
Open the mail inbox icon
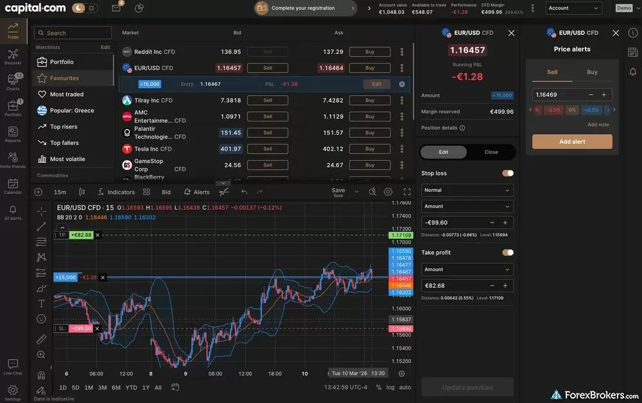(116, 8)
